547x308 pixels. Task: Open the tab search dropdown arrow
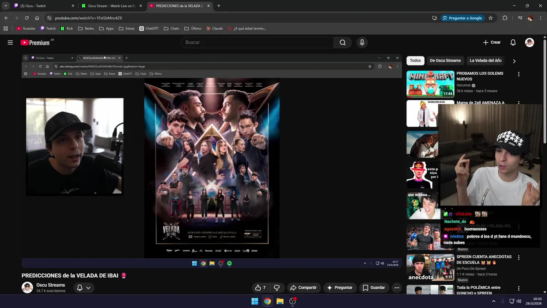tap(6, 6)
